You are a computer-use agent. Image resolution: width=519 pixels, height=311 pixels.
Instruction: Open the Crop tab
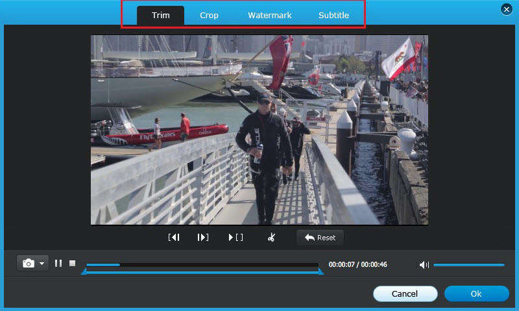tap(209, 15)
